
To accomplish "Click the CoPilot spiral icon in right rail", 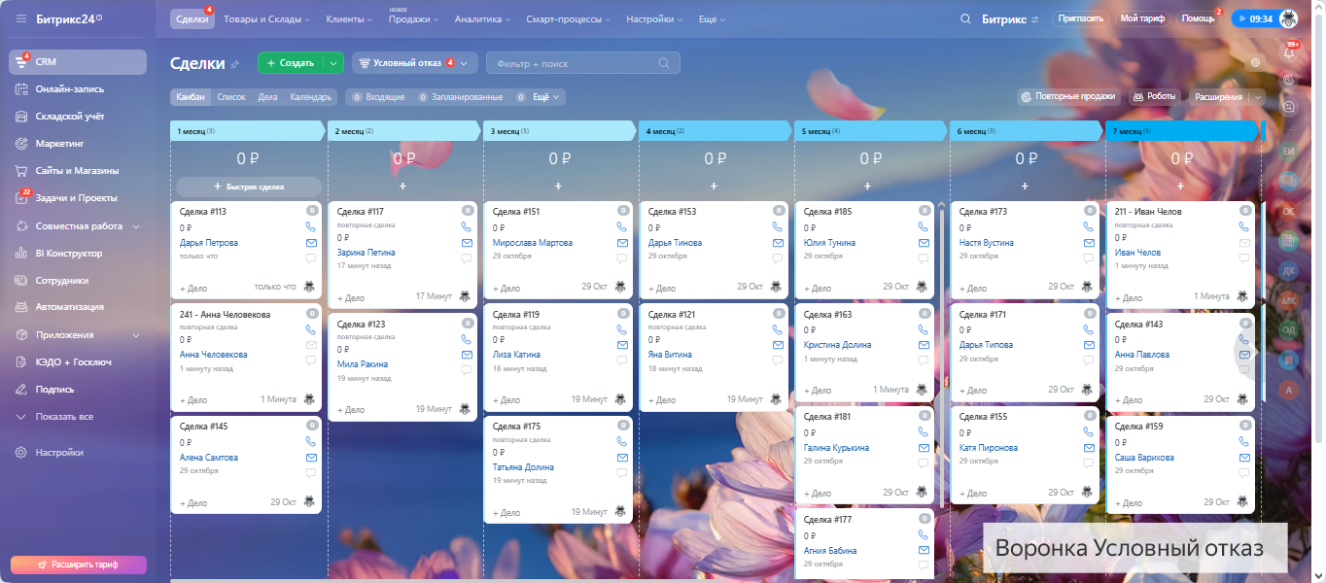I will coord(1290,80).
